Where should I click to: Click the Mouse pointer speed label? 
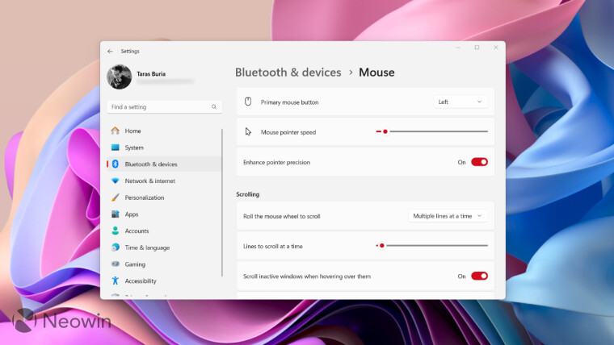[x=288, y=132]
